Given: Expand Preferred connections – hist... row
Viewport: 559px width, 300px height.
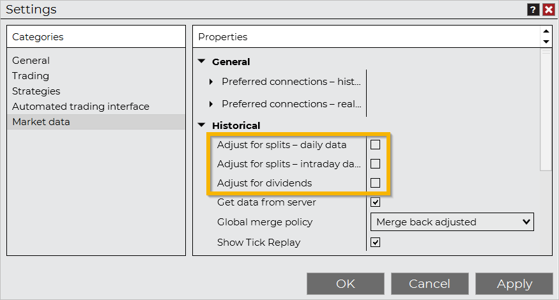Looking at the screenshot, I should pos(211,82).
